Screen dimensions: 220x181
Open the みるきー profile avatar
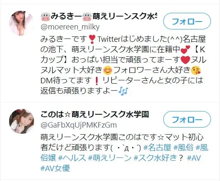pos(22,23)
